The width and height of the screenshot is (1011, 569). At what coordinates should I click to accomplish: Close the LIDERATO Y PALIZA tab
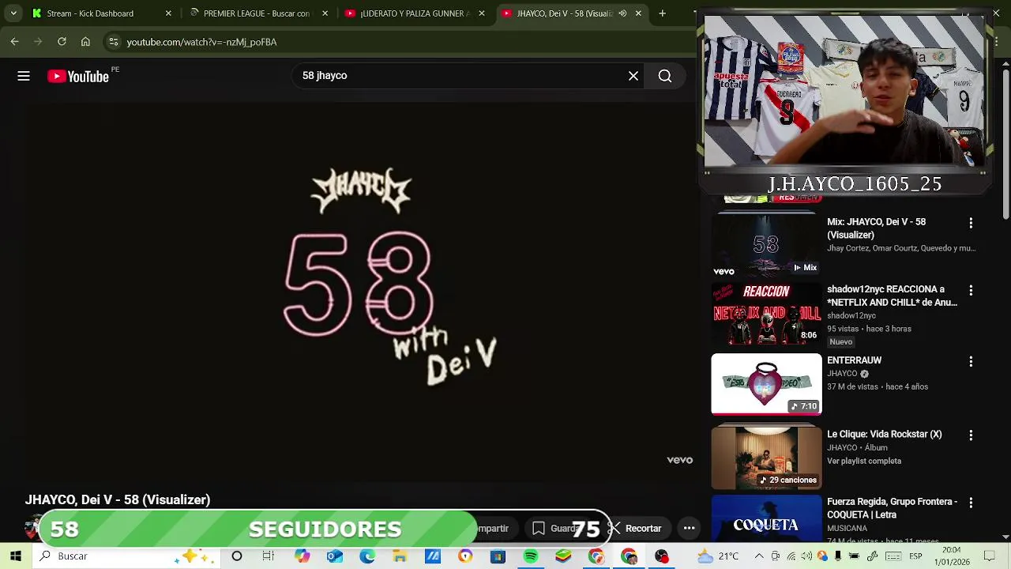pos(482,13)
